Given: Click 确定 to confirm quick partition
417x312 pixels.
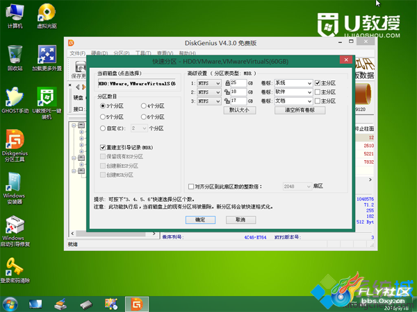Looking at the screenshot, I should 200,220.
